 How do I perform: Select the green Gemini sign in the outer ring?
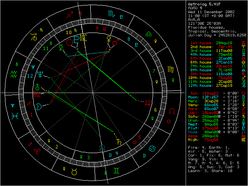click(116, 171)
